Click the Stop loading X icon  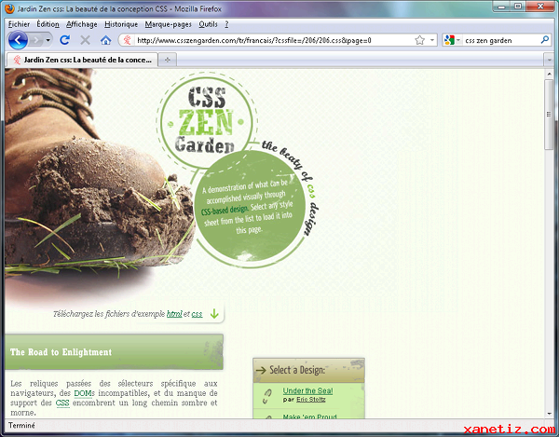[x=85, y=40]
